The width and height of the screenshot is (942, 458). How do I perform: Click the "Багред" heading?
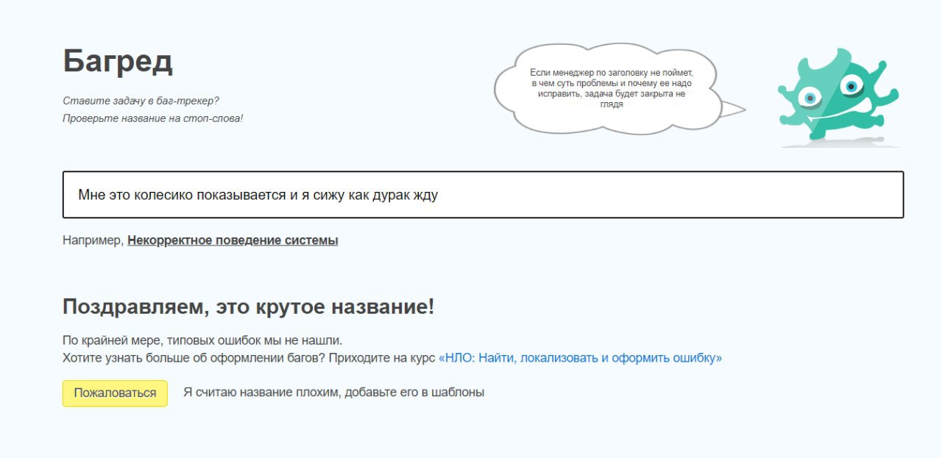coord(118,61)
